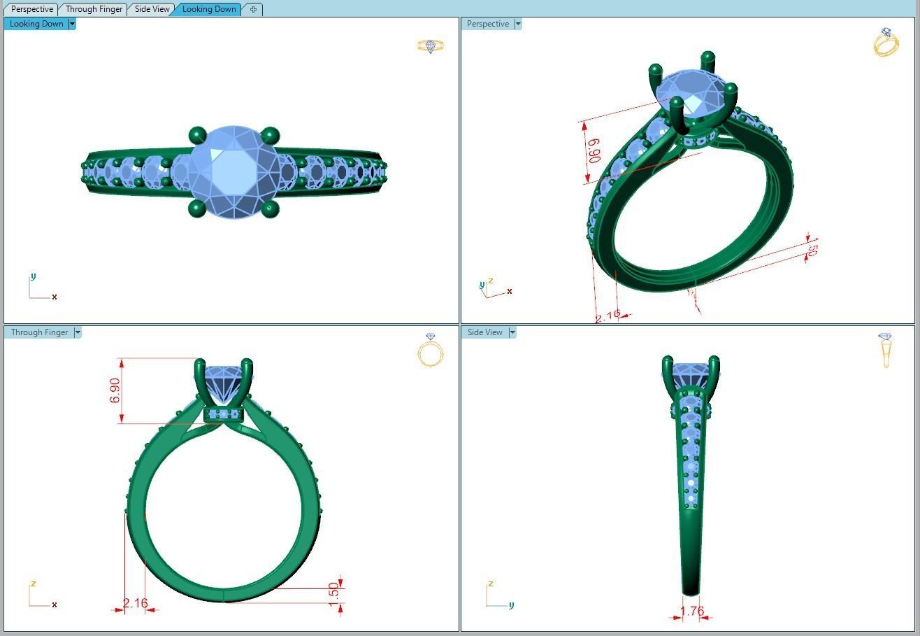Click the Side View viewport title label

coord(485,332)
